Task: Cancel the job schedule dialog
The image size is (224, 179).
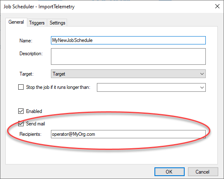Action: tap(203, 172)
